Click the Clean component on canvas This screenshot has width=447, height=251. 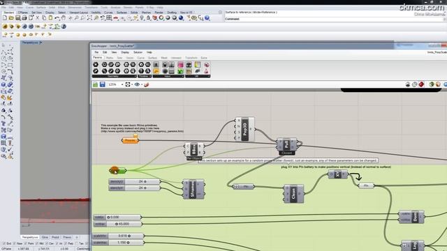click(x=294, y=194)
